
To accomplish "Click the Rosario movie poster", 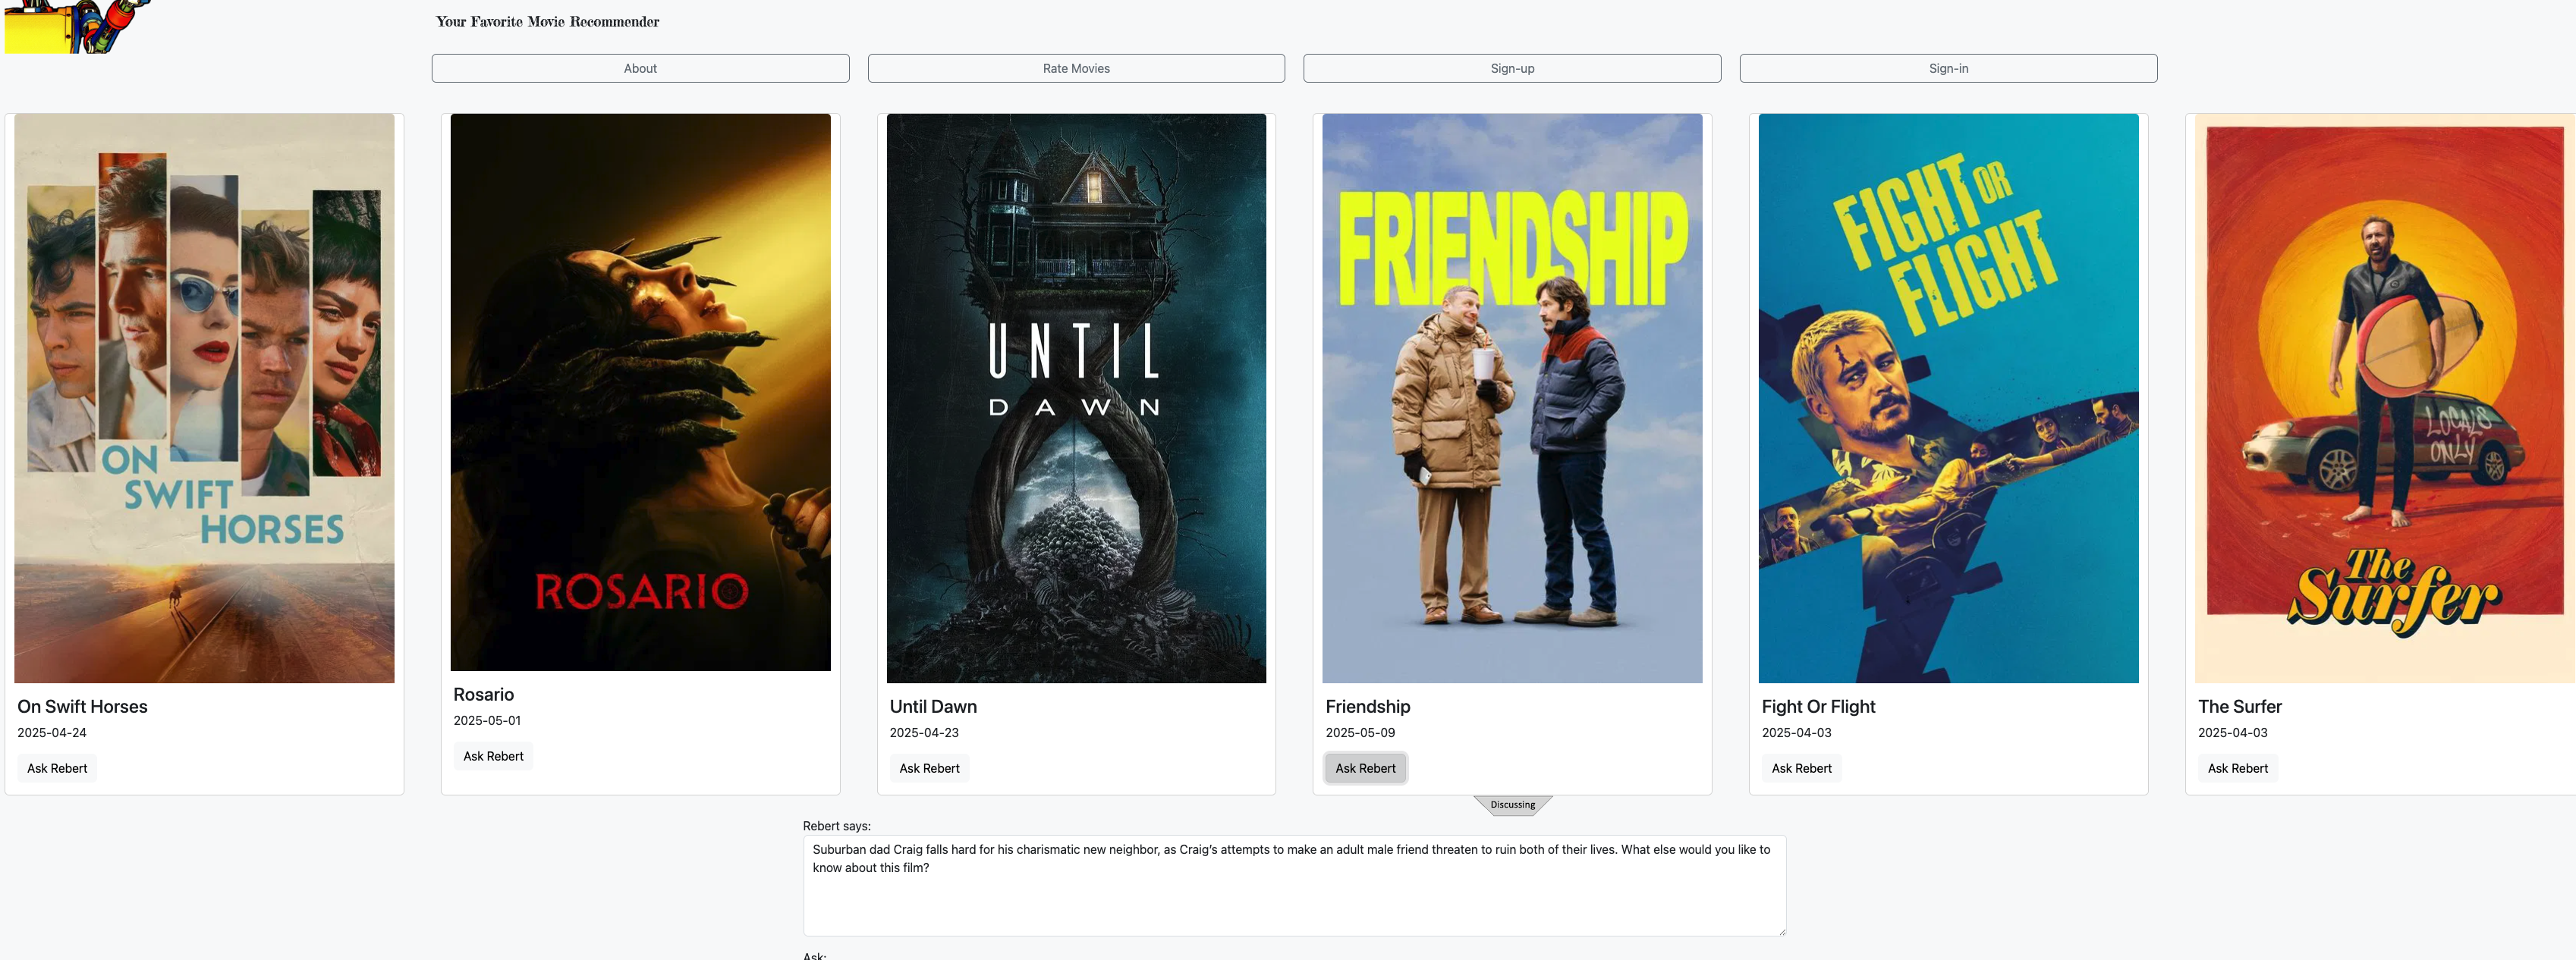I will click(x=640, y=391).
